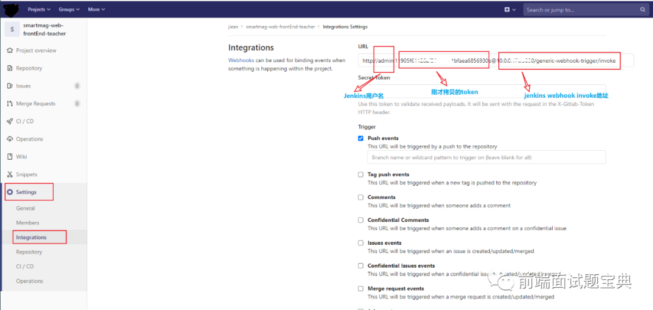Open General settings sub-item
Viewport: 653px width, 310px height.
[x=25, y=208]
